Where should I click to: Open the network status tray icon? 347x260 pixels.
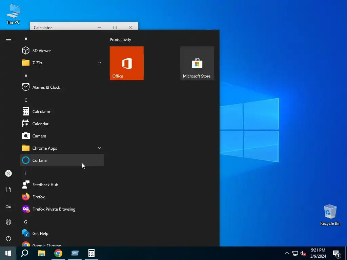coord(295,253)
